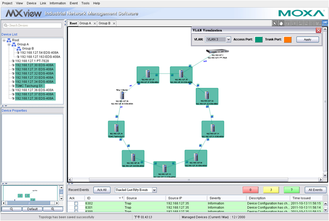Viewport: 329px width, 221px height.
Task: Sort events by the ID column
Action: (x=104, y=198)
